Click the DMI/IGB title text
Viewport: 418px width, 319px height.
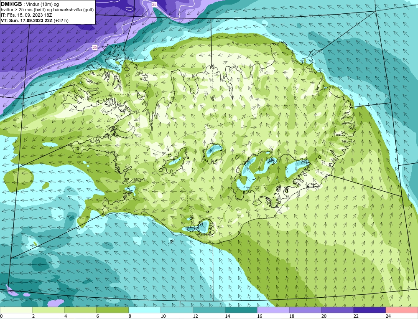[x=11, y=4]
